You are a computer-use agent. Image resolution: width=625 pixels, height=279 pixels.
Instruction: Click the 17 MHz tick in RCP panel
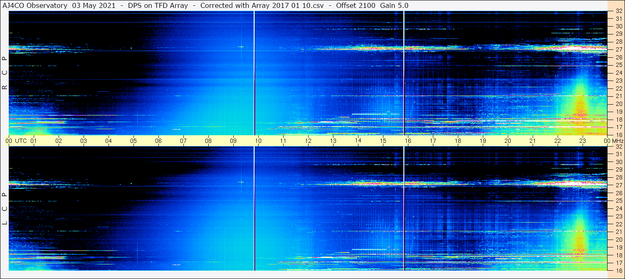(x=618, y=127)
